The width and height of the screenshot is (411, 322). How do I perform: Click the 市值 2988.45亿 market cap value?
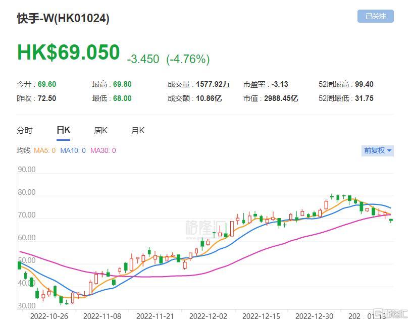pyautogui.click(x=281, y=98)
